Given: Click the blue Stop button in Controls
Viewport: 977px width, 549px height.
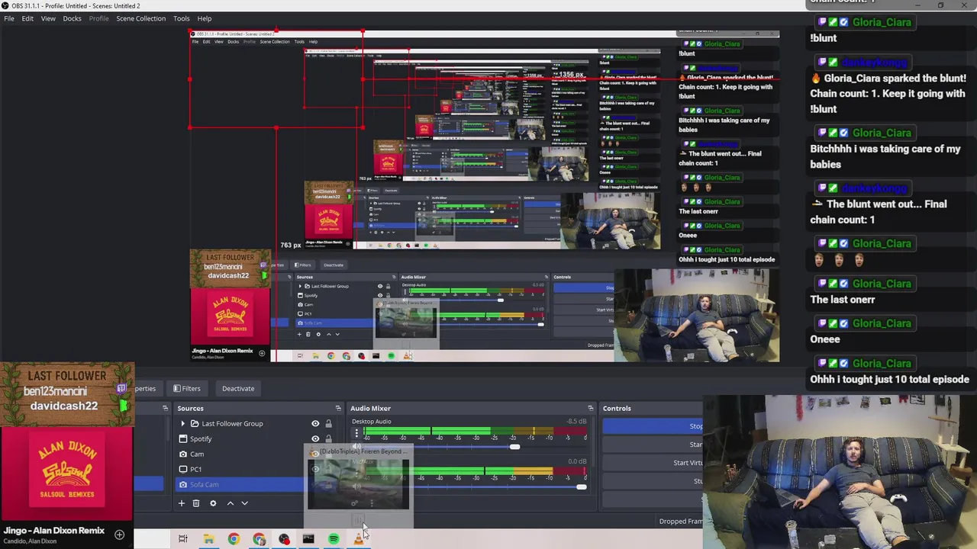Looking at the screenshot, I should tap(653, 426).
